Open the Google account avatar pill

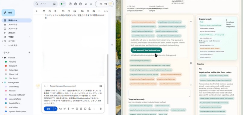pos(104,4)
